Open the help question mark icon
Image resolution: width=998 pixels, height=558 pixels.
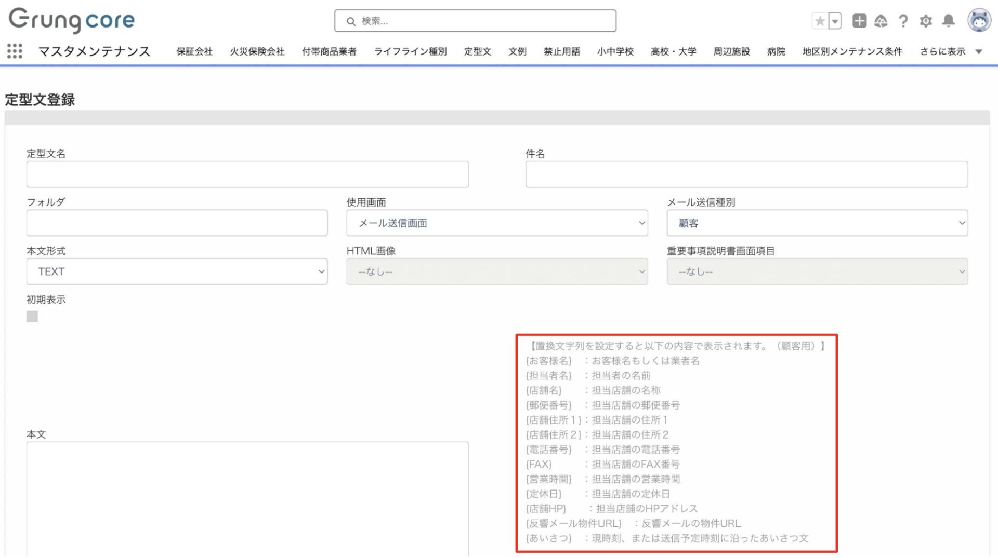903,21
